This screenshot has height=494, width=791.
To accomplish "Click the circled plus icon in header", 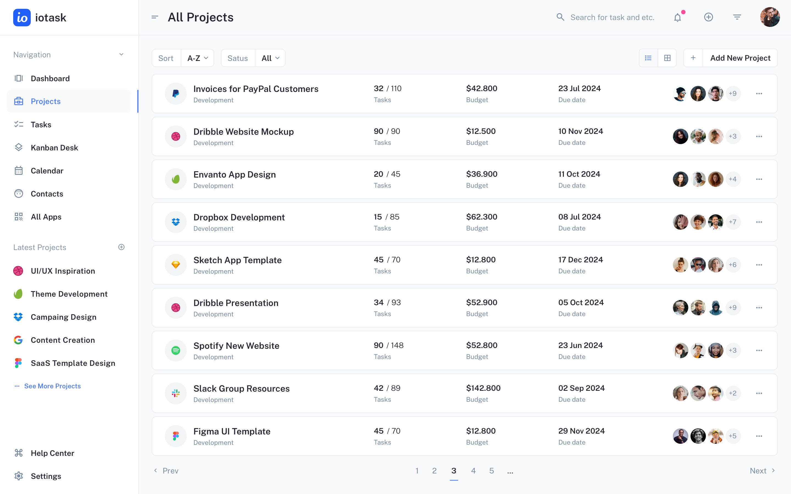I will (x=708, y=17).
